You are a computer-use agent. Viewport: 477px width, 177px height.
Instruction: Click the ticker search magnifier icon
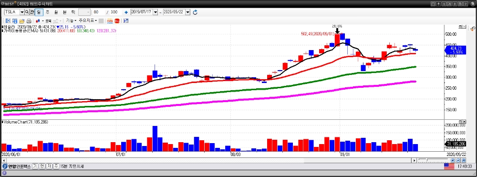click(x=27, y=12)
